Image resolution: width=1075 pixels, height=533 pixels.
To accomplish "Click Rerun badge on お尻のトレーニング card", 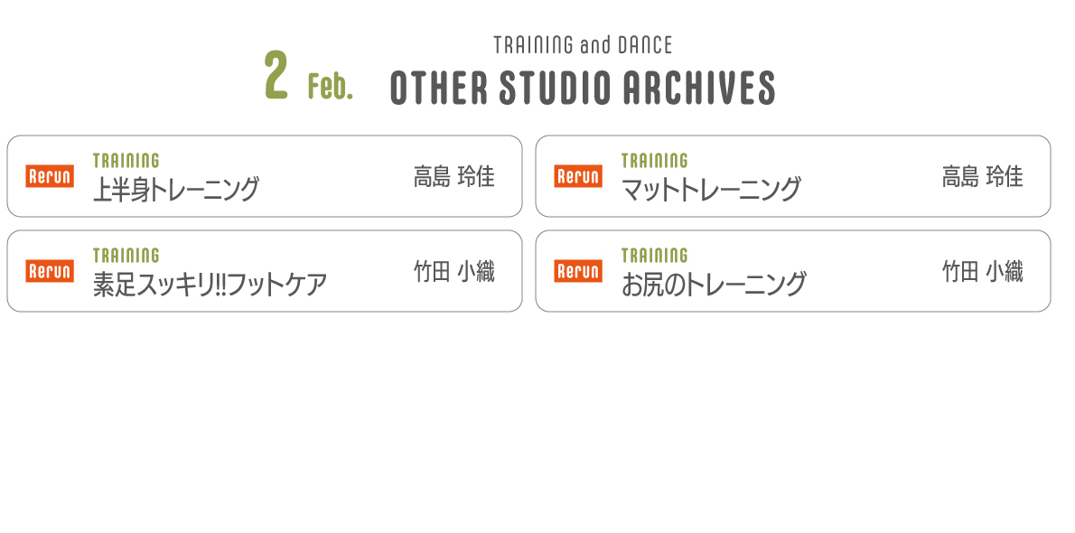I will point(578,271).
